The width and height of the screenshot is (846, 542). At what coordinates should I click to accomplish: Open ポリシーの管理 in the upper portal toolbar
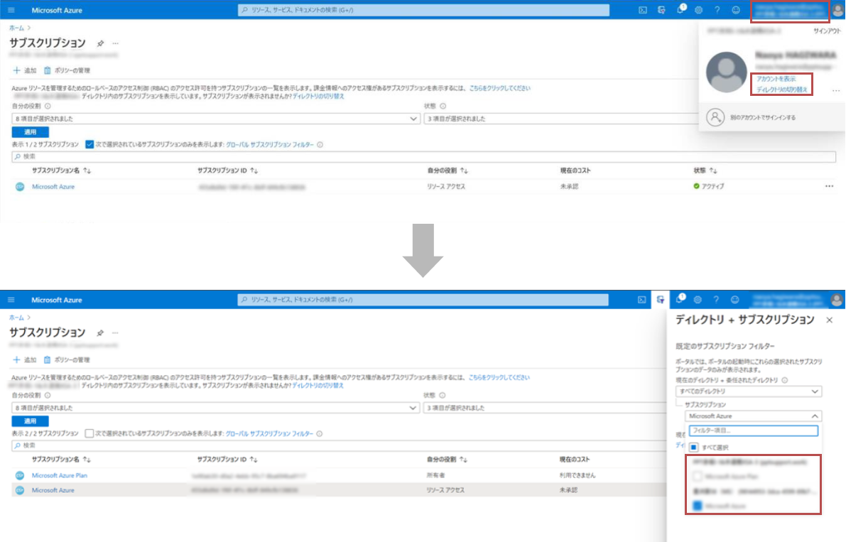(67, 70)
